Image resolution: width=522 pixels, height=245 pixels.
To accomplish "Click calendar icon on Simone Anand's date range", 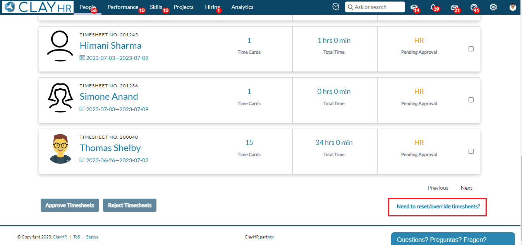I will pos(82,109).
